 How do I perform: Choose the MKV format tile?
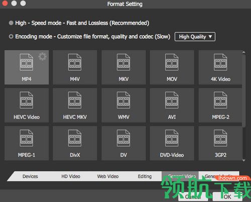click(123, 67)
